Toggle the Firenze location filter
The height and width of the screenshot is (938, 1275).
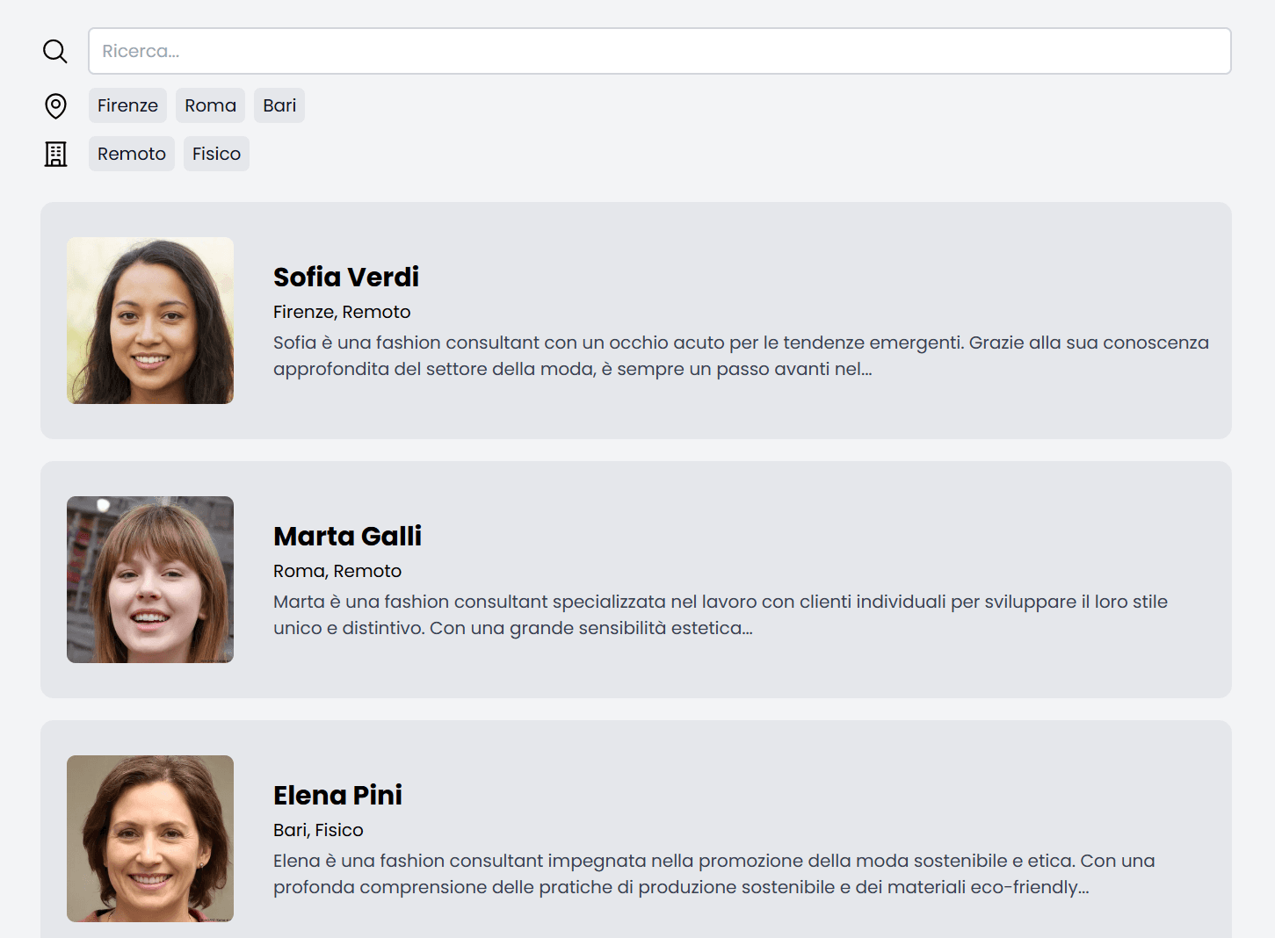click(x=127, y=105)
